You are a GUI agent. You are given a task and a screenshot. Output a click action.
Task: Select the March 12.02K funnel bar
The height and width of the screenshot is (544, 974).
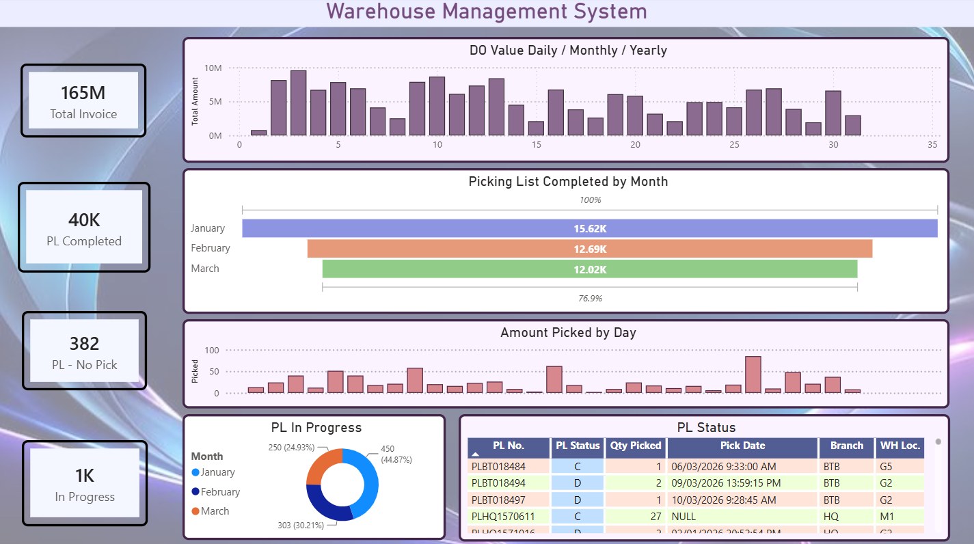(x=590, y=269)
